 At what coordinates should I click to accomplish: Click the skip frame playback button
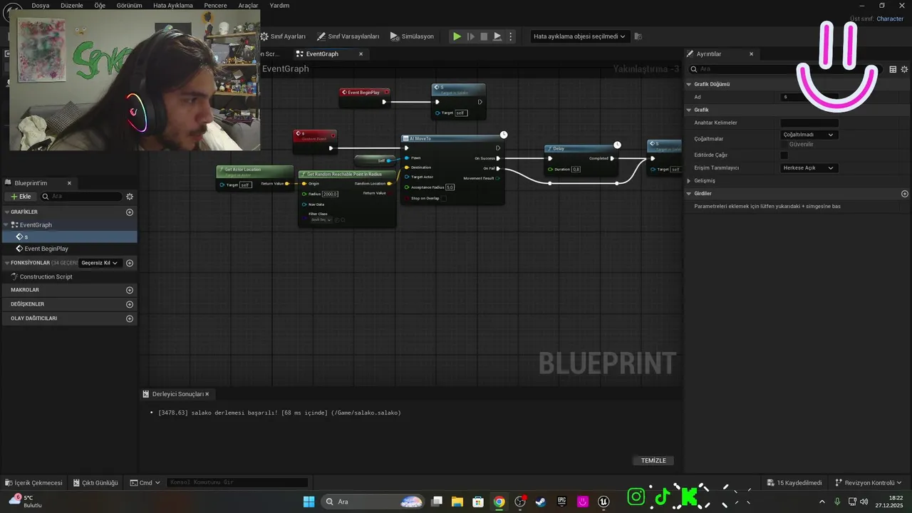tap(471, 36)
